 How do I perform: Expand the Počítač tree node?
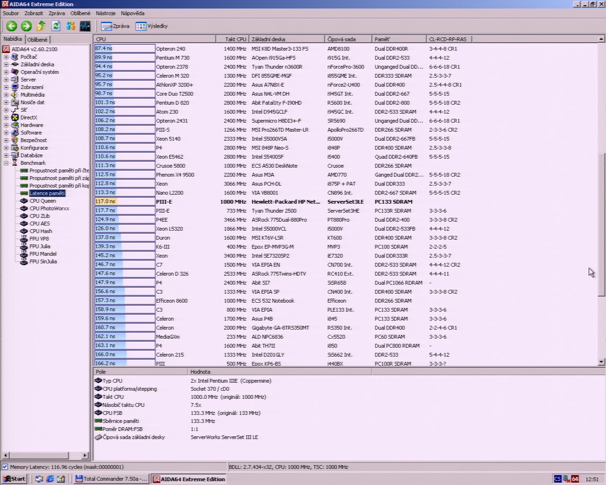[x=6, y=57]
